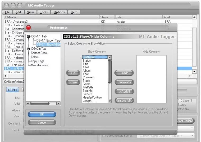Image resolution: width=201 pixels, height=142 pixels.
Task: Select Status in Show Columns list
Action: (x=95, y=60)
